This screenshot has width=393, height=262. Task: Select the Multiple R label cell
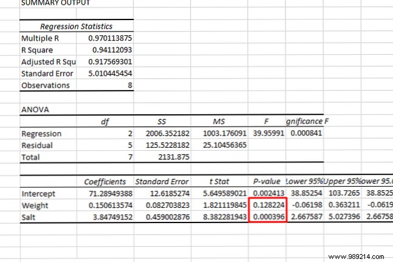click(40, 38)
